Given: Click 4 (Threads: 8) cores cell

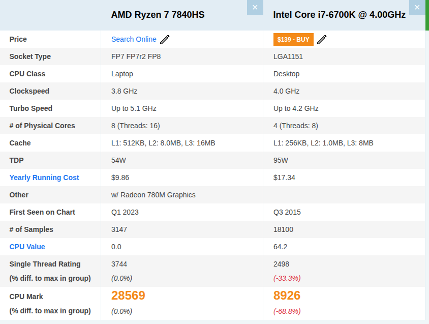Looking at the screenshot, I should tap(296, 126).
